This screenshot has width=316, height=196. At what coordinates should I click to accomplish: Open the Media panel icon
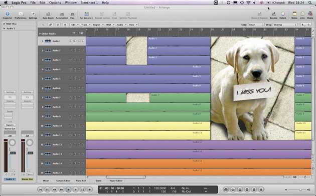(310, 14)
